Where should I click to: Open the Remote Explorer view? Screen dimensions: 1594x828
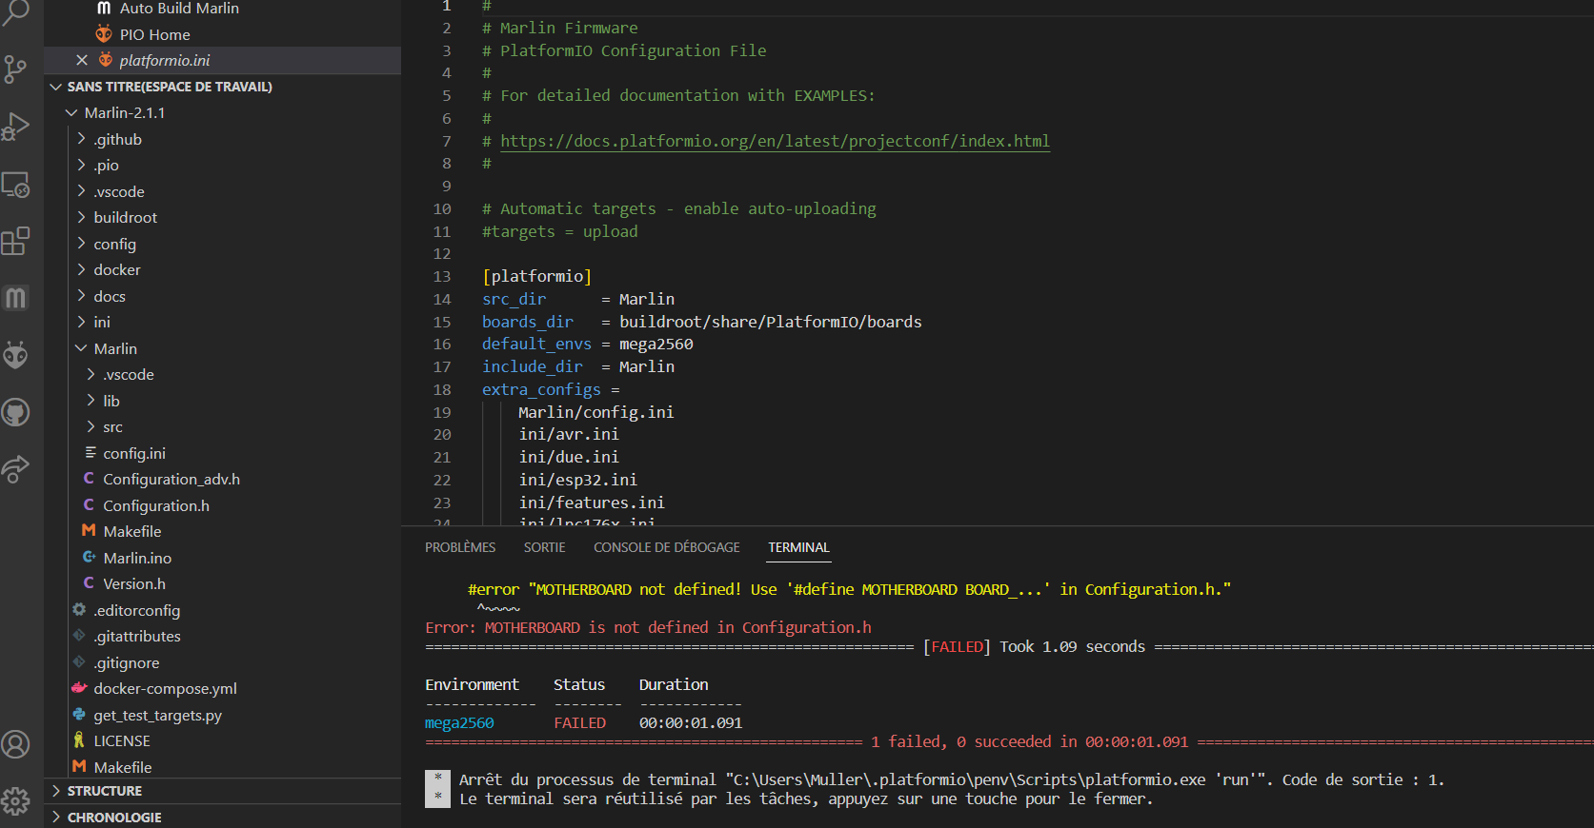click(x=15, y=185)
